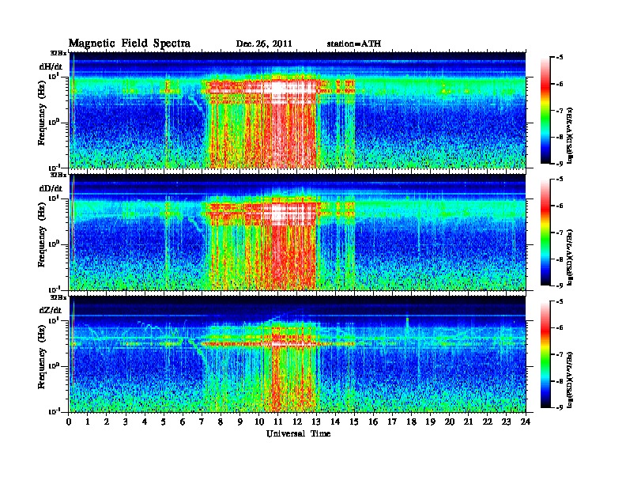Click the "Magnetic Field Spectra" plot title
The width and height of the screenshot is (626, 484).
(x=130, y=43)
